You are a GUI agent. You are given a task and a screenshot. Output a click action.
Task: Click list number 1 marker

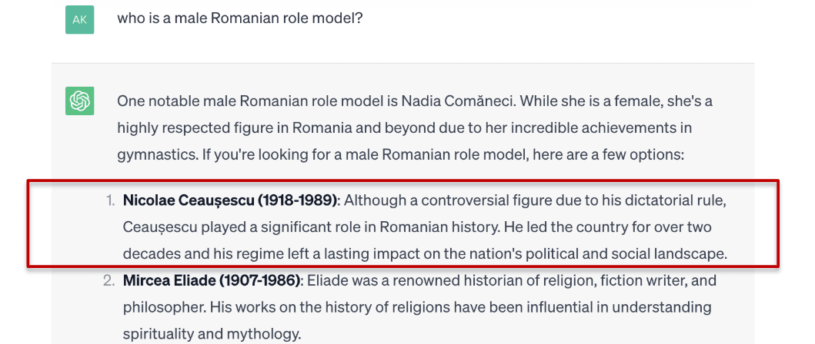pyautogui.click(x=110, y=201)
